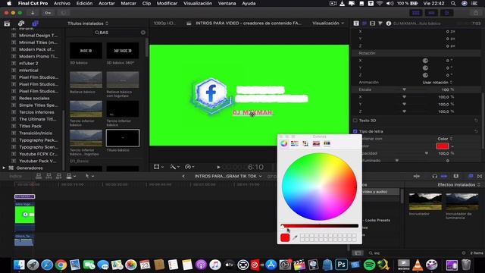Toggle skimming in the timeline

[417, 176]
